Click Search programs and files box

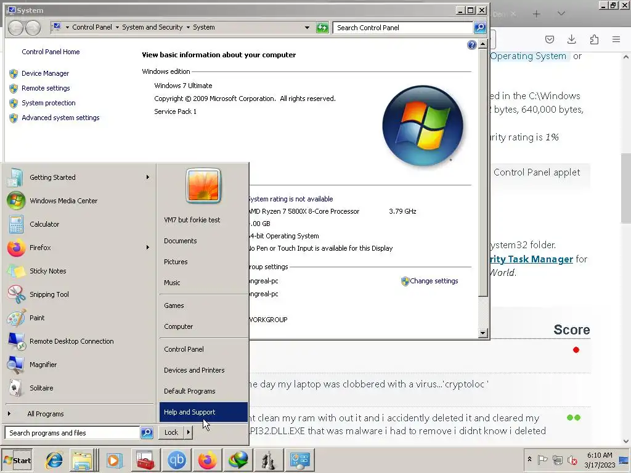point(73,433)
